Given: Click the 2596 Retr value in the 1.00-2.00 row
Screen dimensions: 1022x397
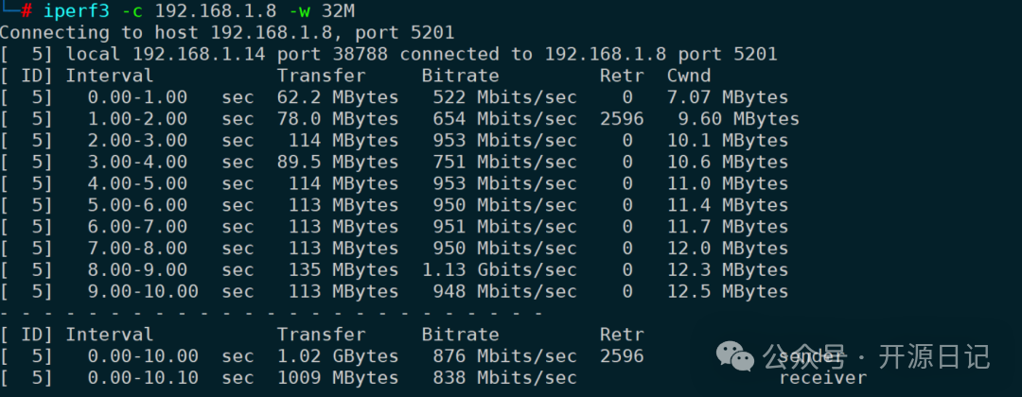Looking at the screenshot, I should click(x=621, y=119).
